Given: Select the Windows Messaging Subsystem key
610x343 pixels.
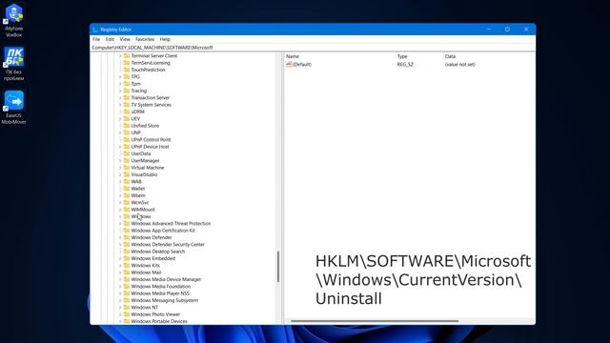Looking at the screenshot, I should coord(165,301).
